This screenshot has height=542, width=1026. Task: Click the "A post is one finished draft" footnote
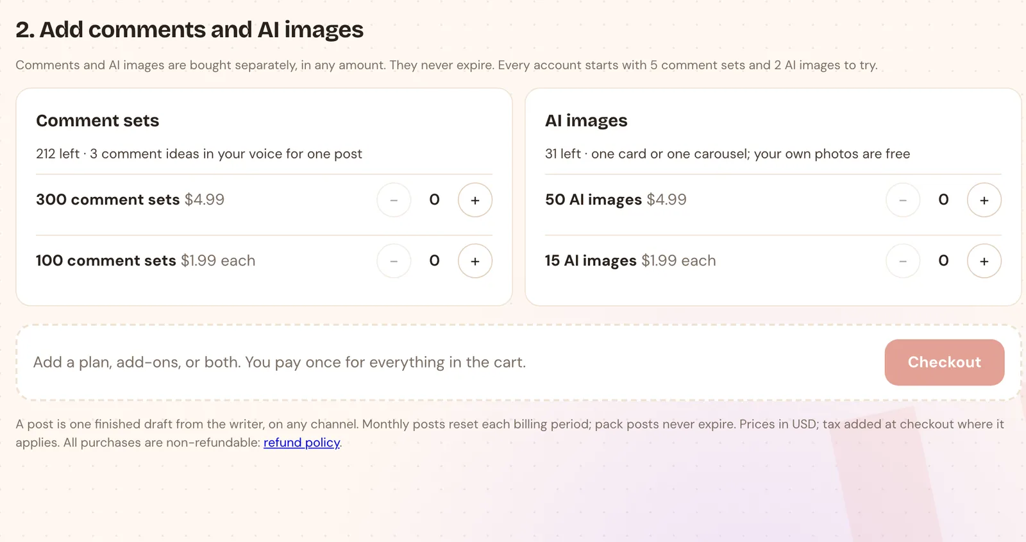pyautogui.click(x=510, y=434)
